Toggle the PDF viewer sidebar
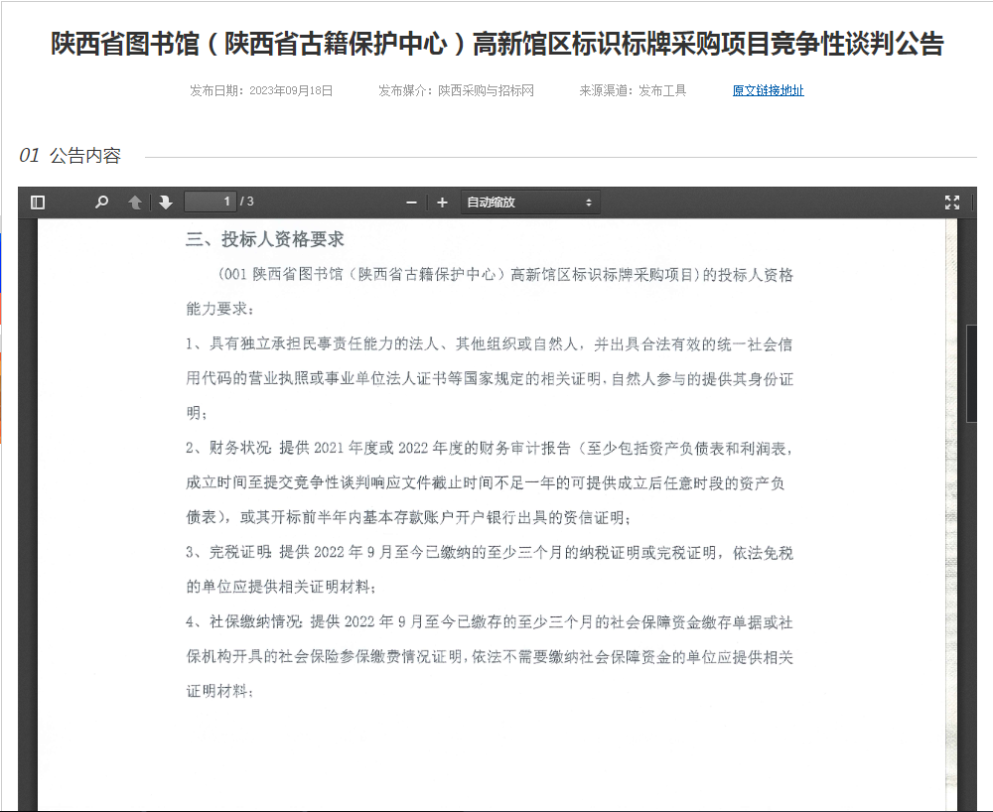The height and width of the screenshot is (812, 993). point(38,203)
